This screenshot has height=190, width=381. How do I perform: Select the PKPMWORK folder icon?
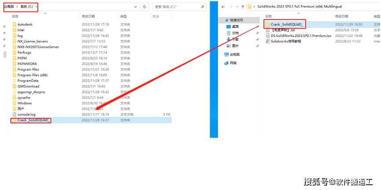[15, 64]
